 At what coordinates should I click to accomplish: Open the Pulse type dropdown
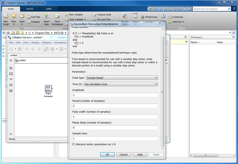point(122,78)
